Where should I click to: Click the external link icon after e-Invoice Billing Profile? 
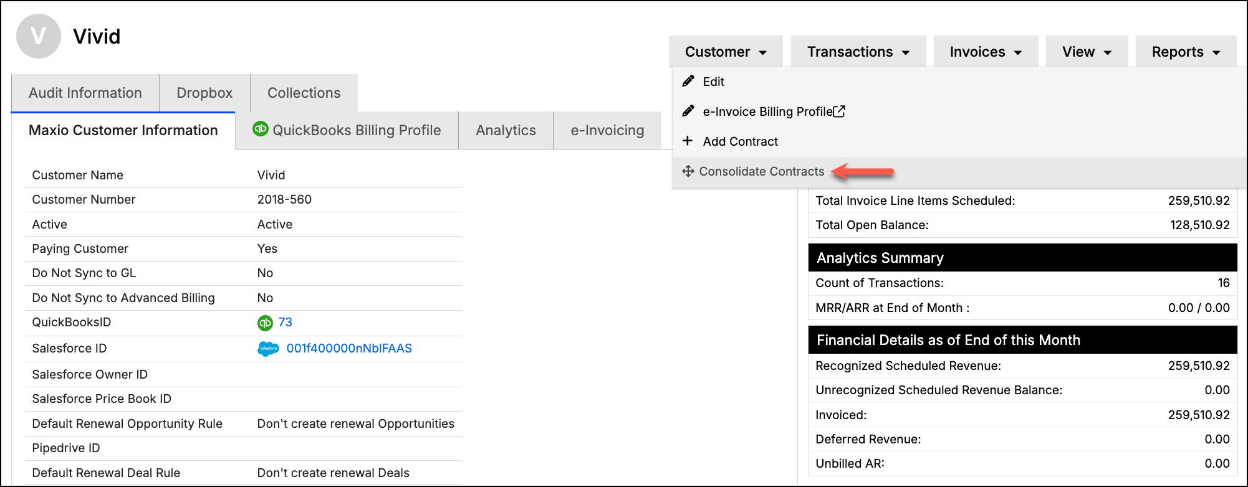point(840,111)
